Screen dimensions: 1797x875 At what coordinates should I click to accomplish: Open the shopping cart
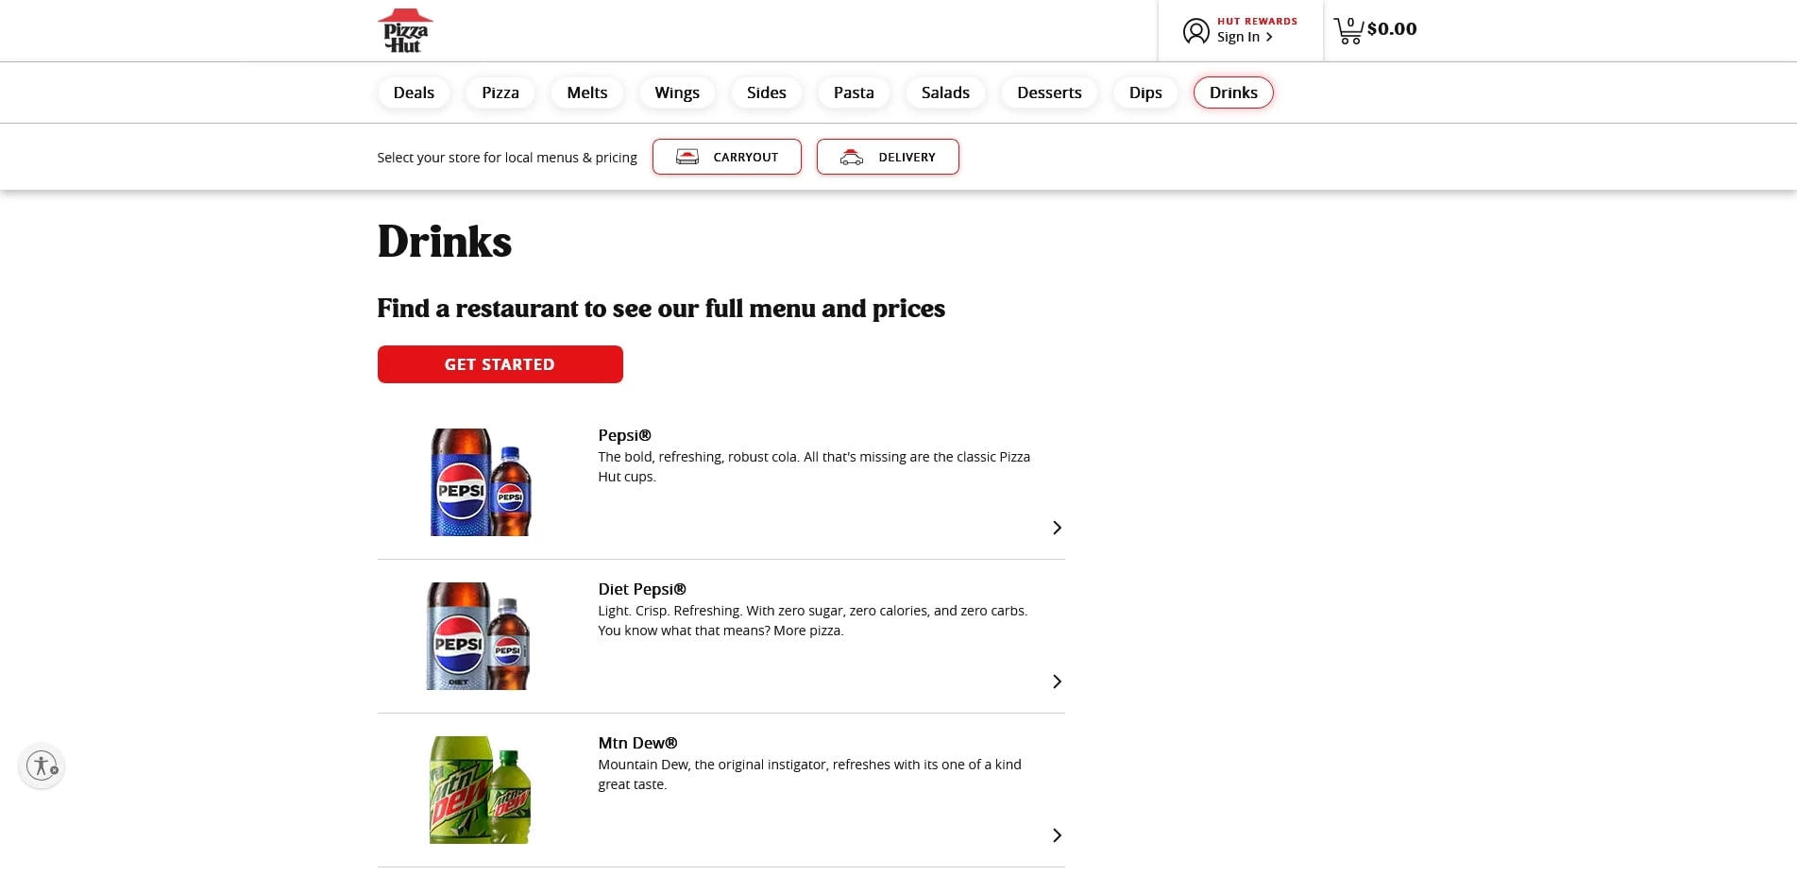(x=1348, y=29)
